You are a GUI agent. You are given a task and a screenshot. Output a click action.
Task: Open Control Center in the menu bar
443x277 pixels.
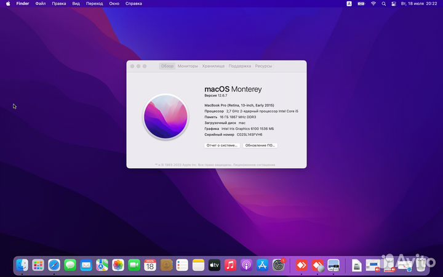click(394, 4)
